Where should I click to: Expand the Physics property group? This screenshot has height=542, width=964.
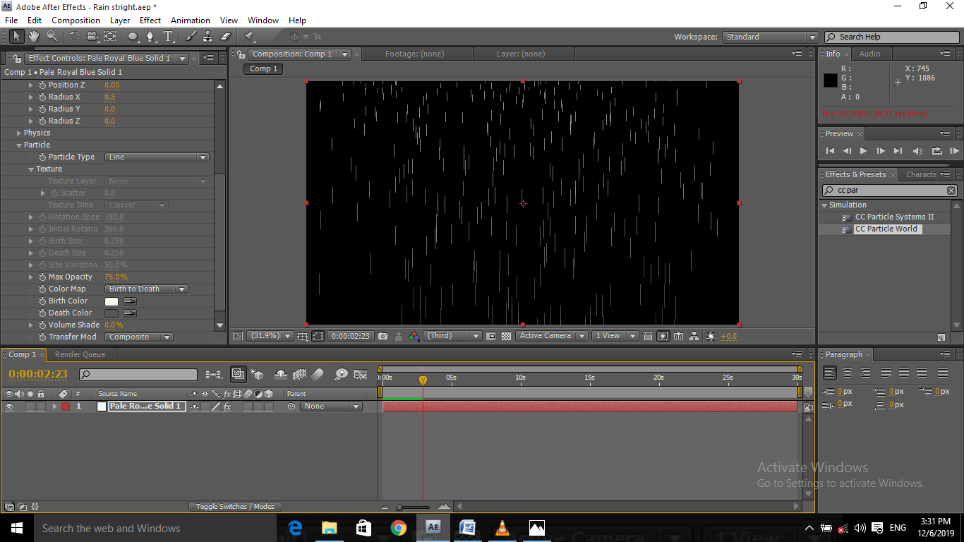coord(19,133)
